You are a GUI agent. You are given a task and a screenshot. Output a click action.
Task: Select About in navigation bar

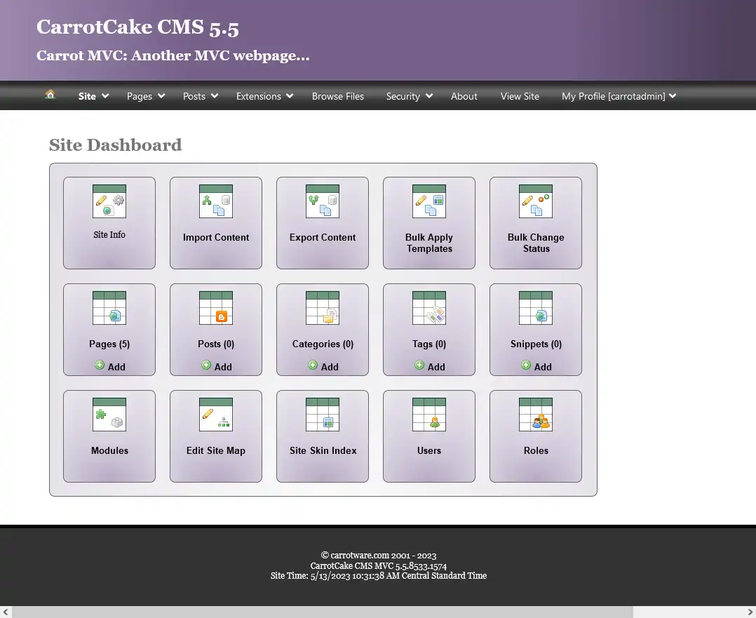(464, 96)
